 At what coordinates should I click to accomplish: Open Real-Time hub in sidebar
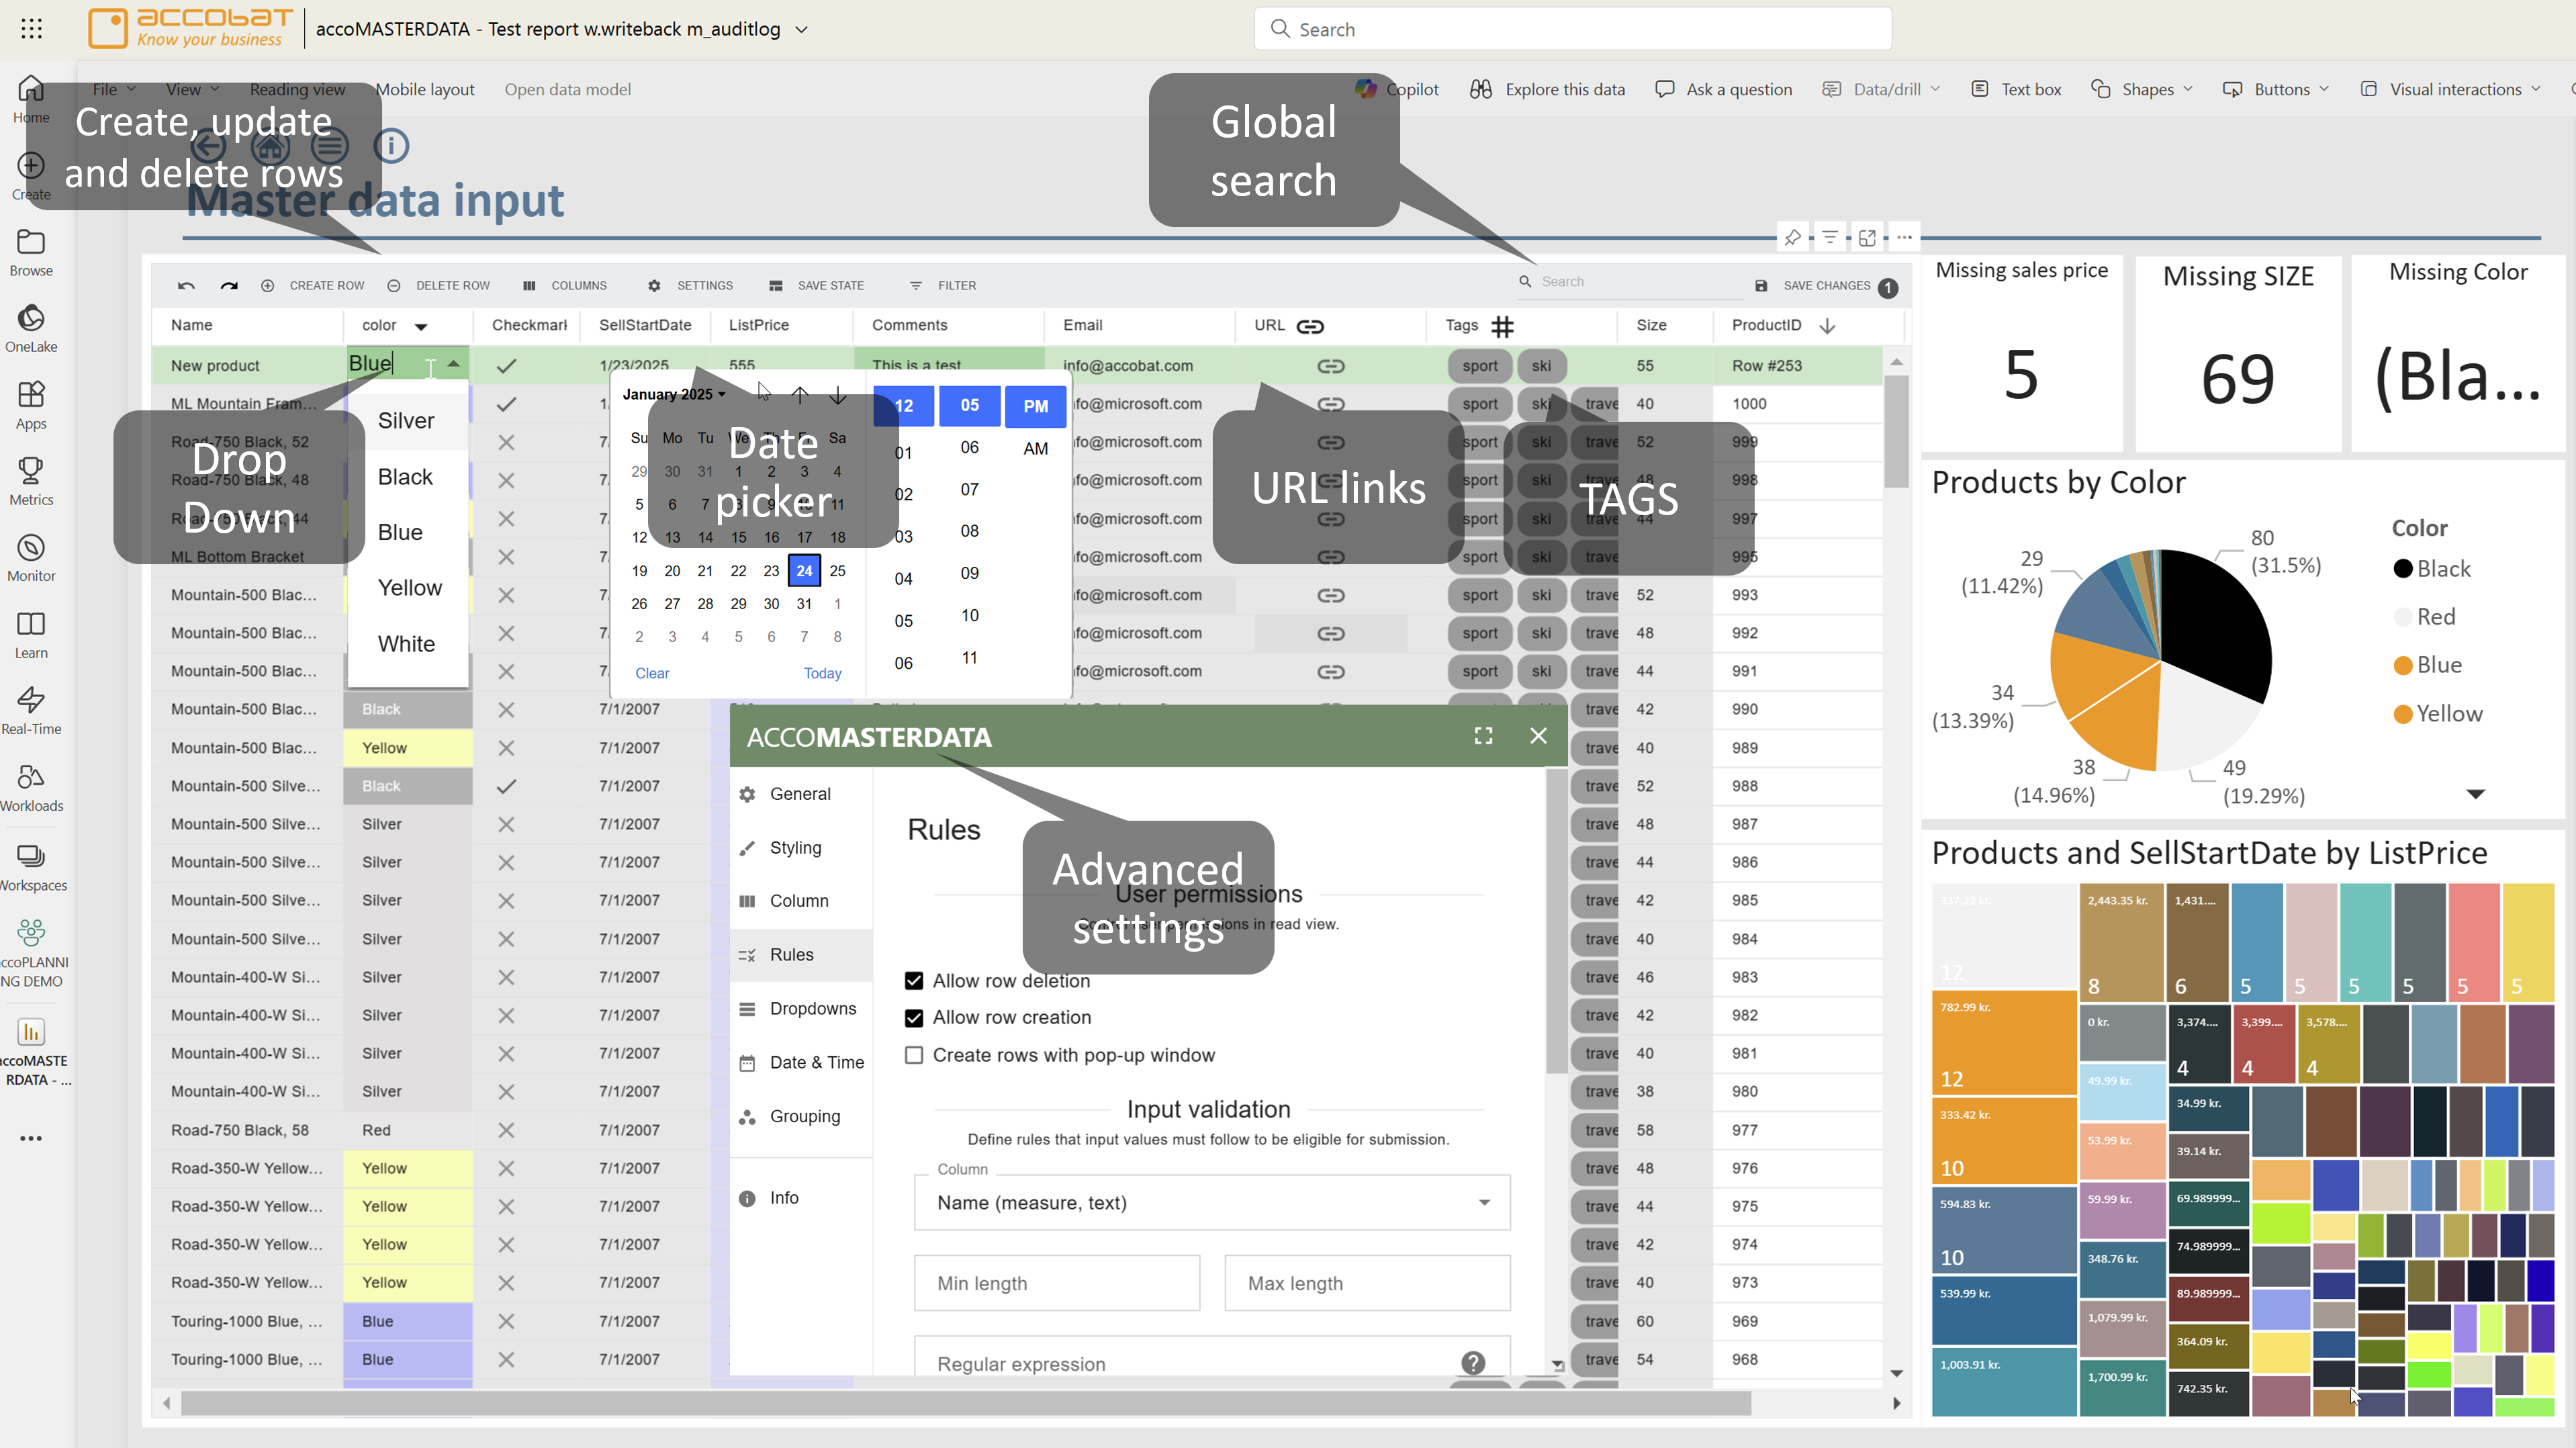pos(31,711)
